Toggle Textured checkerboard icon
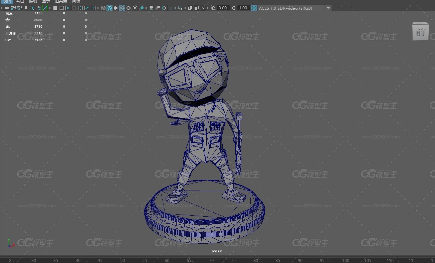 [x=129, y=8]
